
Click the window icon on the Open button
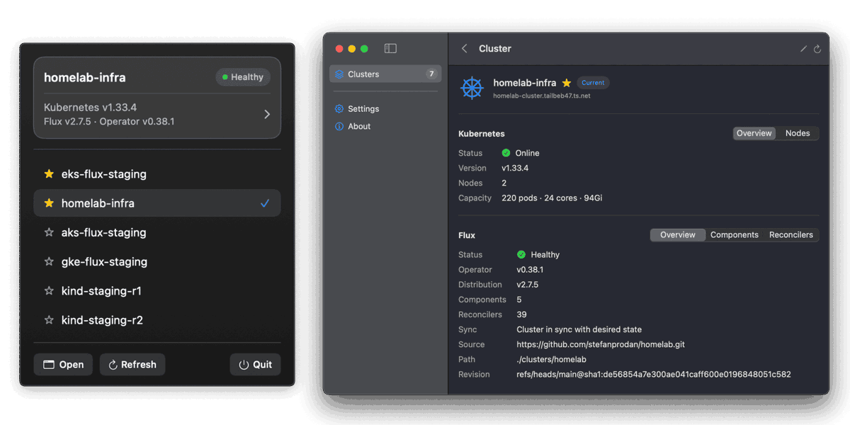pos(49,365)
